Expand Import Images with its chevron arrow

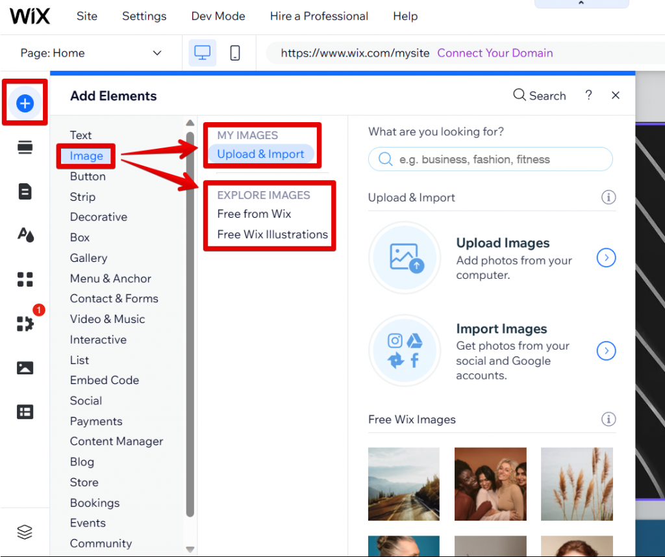606,350
